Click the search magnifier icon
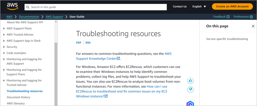 [28, 7]
